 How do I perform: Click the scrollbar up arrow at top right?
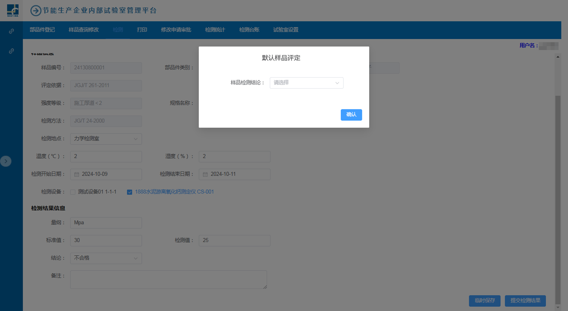[x=558, y=57]
